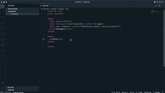Click the closing </html> tag
The height and width of the screenshot is (93, 165).
(x=51, y=47)
